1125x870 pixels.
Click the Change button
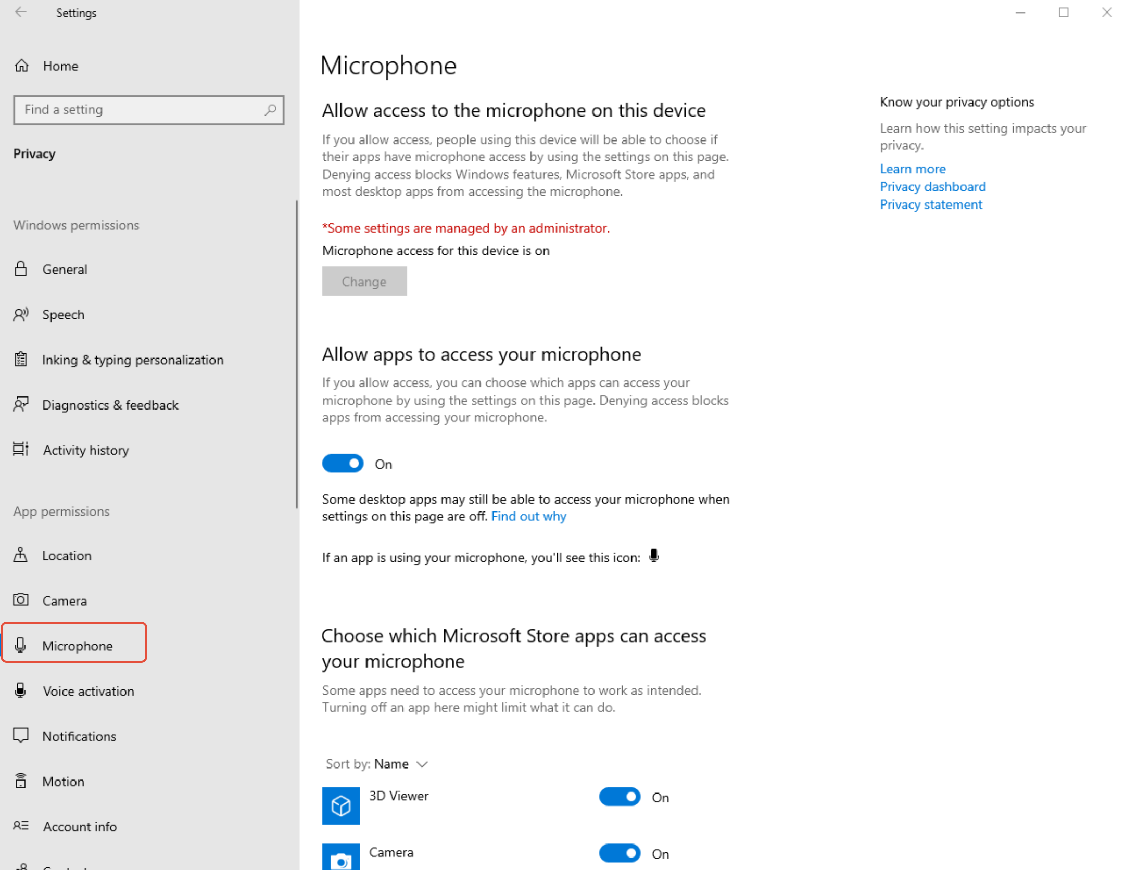364,282
